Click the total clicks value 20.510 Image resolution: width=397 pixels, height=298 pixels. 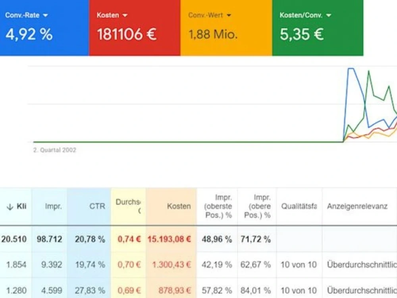point(14,239)
